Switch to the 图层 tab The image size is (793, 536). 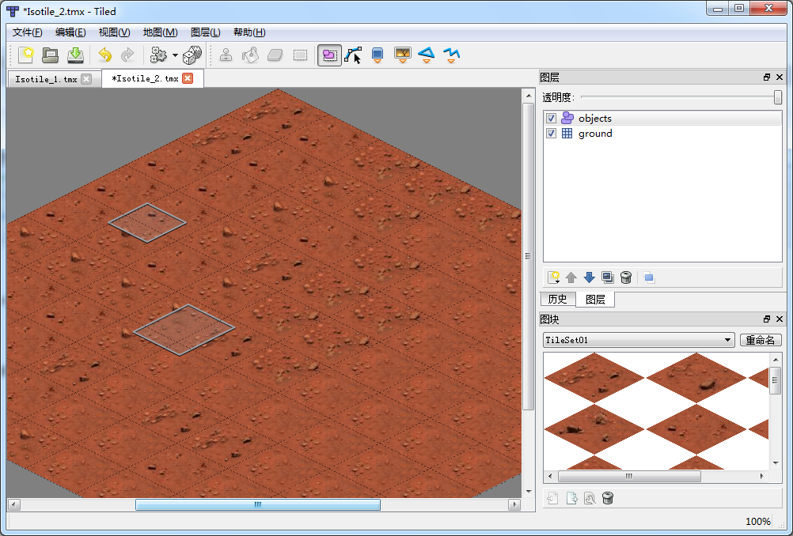595,300
